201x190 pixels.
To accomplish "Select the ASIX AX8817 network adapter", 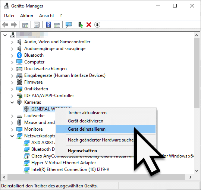I will click(43, 143).
